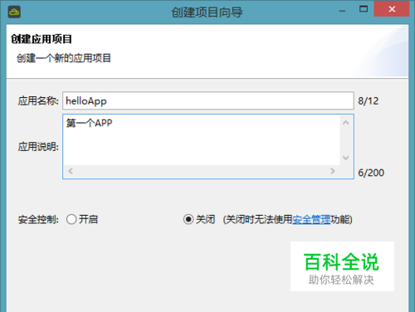Click the 6/200 character counter
The image size is (415, 312).
(371, 173)
